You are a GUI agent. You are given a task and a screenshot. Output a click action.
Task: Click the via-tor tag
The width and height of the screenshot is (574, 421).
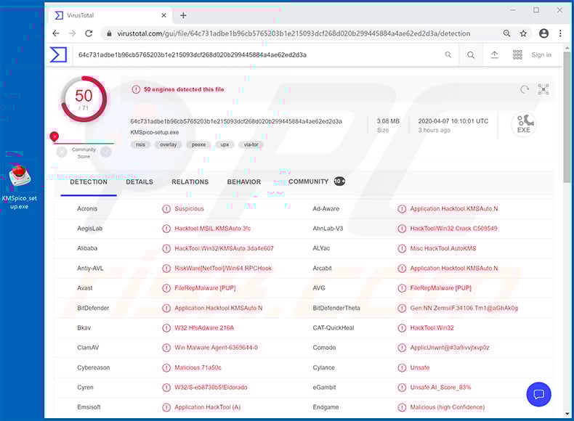(251, 145)
